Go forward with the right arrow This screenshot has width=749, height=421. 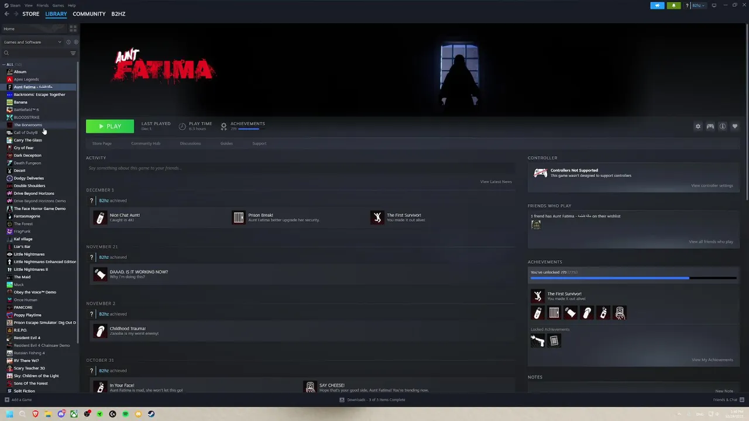pos(16,14)
